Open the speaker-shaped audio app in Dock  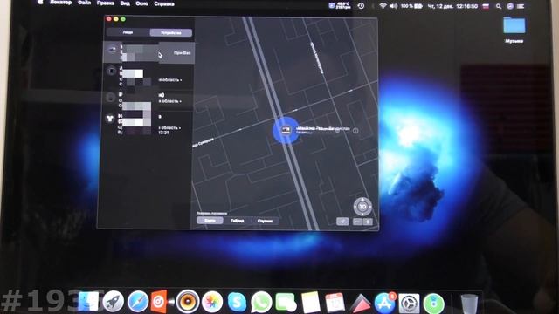(188, 302)
